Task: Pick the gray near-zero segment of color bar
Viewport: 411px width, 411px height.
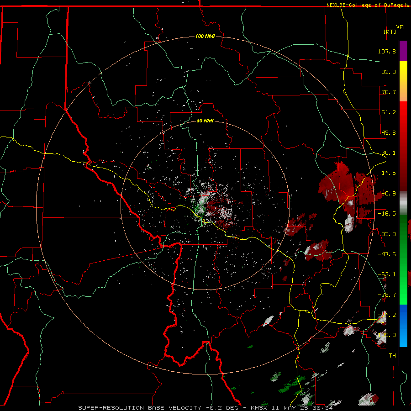Action: pyautogui.click(x=403, y=203)
